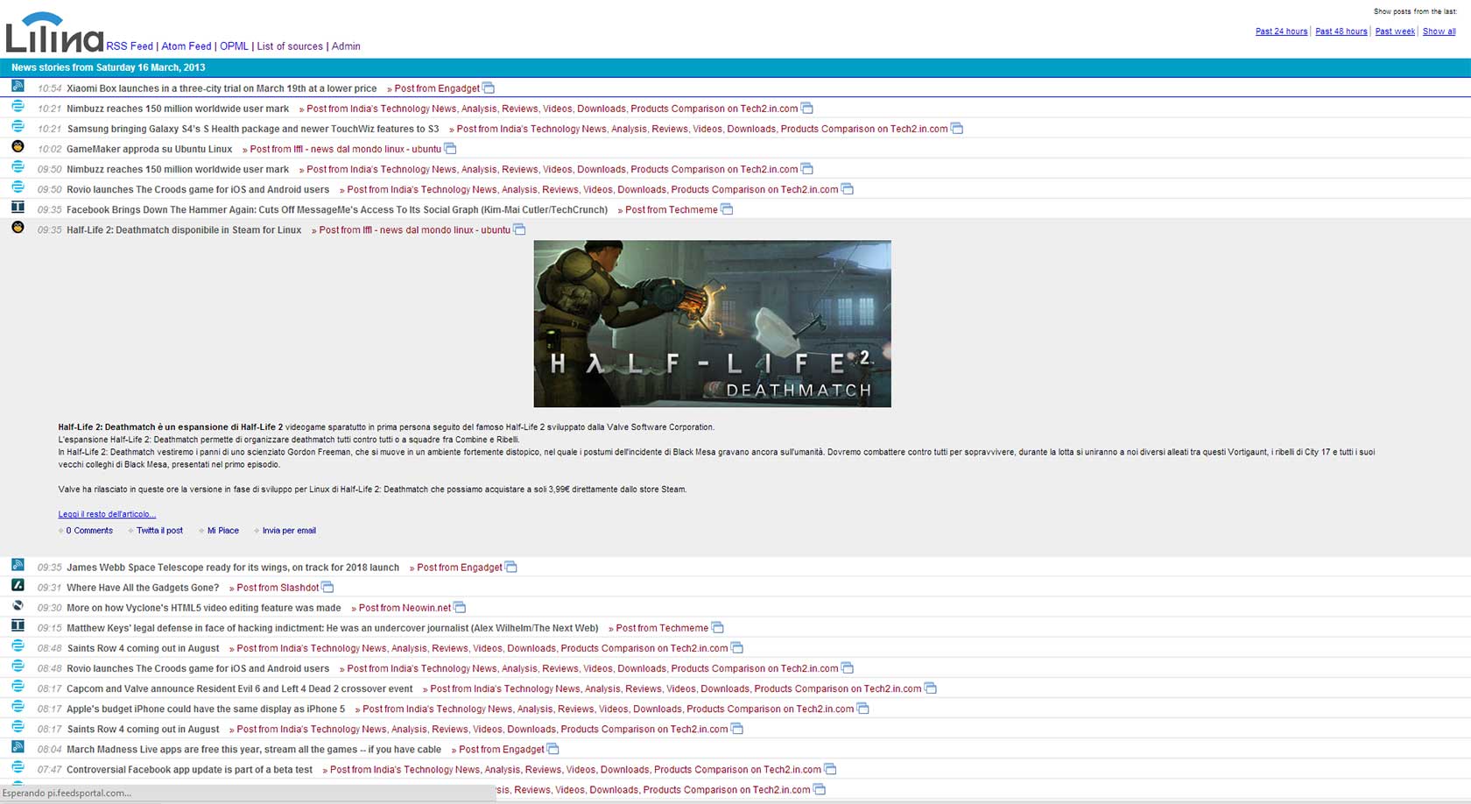The width and height of the screenshot is (1471, 804).
Task: Expand Where Have All the Gadgets Gone story
Action: tap(143, 588)
